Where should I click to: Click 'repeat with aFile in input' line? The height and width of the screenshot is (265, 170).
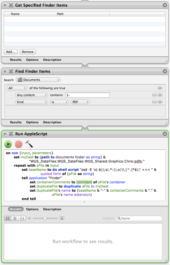tap(36, 166)
